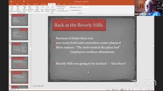Click the Save icon in title bar

click(x=11, y=2)
